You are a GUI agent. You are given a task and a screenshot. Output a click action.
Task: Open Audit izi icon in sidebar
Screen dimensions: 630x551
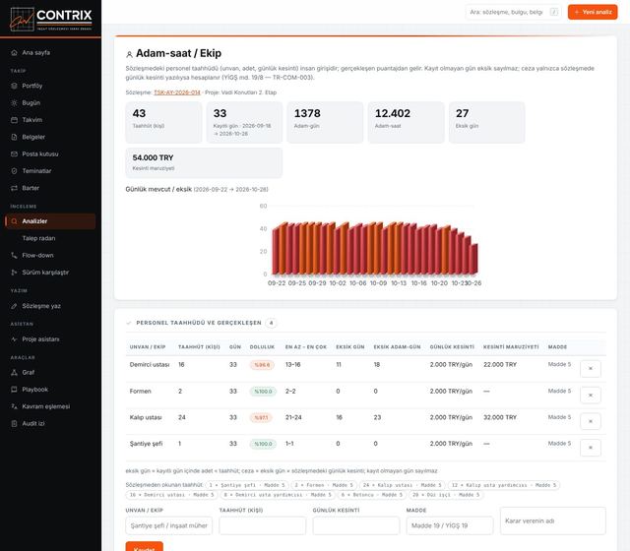[x=14, y=423]
